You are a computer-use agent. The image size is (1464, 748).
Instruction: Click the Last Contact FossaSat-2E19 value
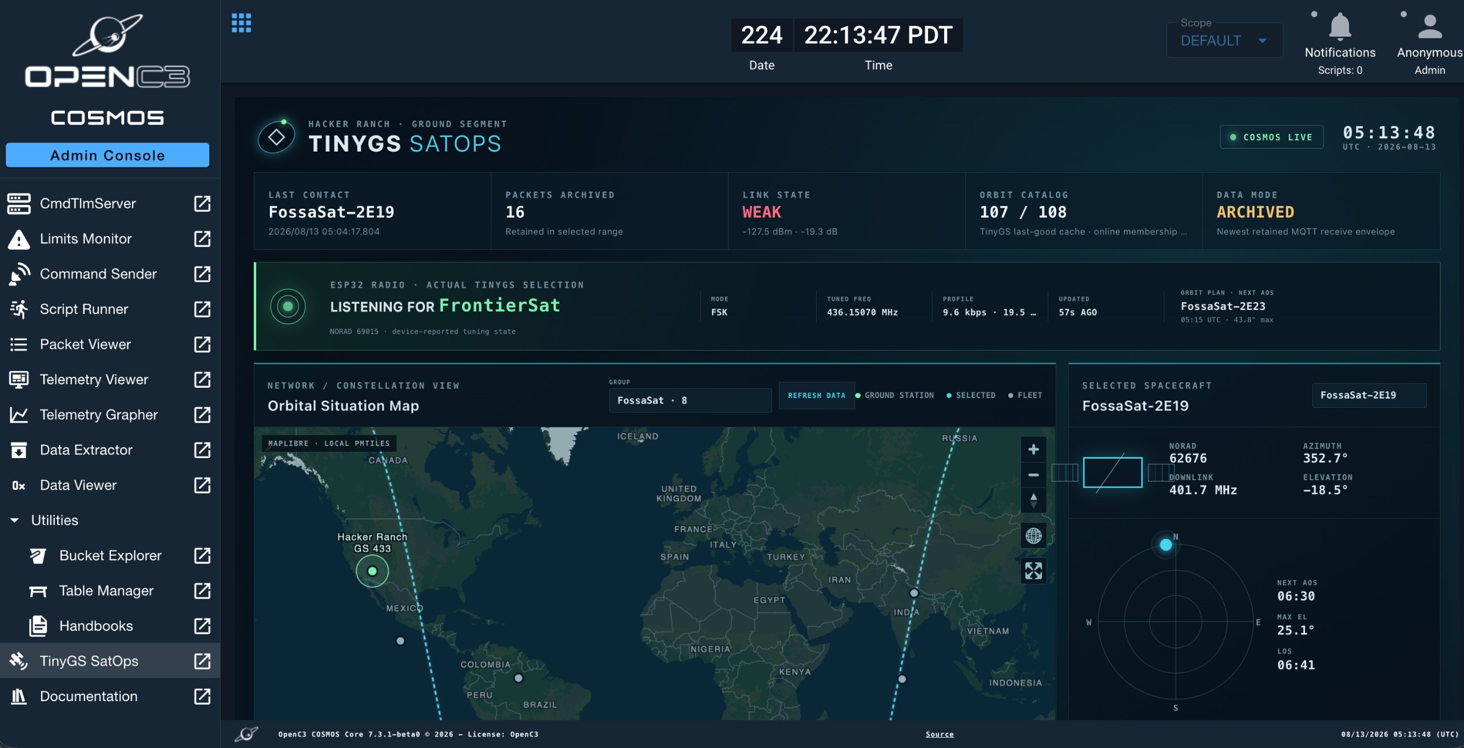pos(332,212)
